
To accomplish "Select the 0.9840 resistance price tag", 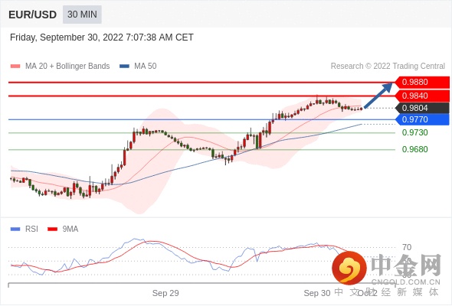I will [x=422, y=96].
